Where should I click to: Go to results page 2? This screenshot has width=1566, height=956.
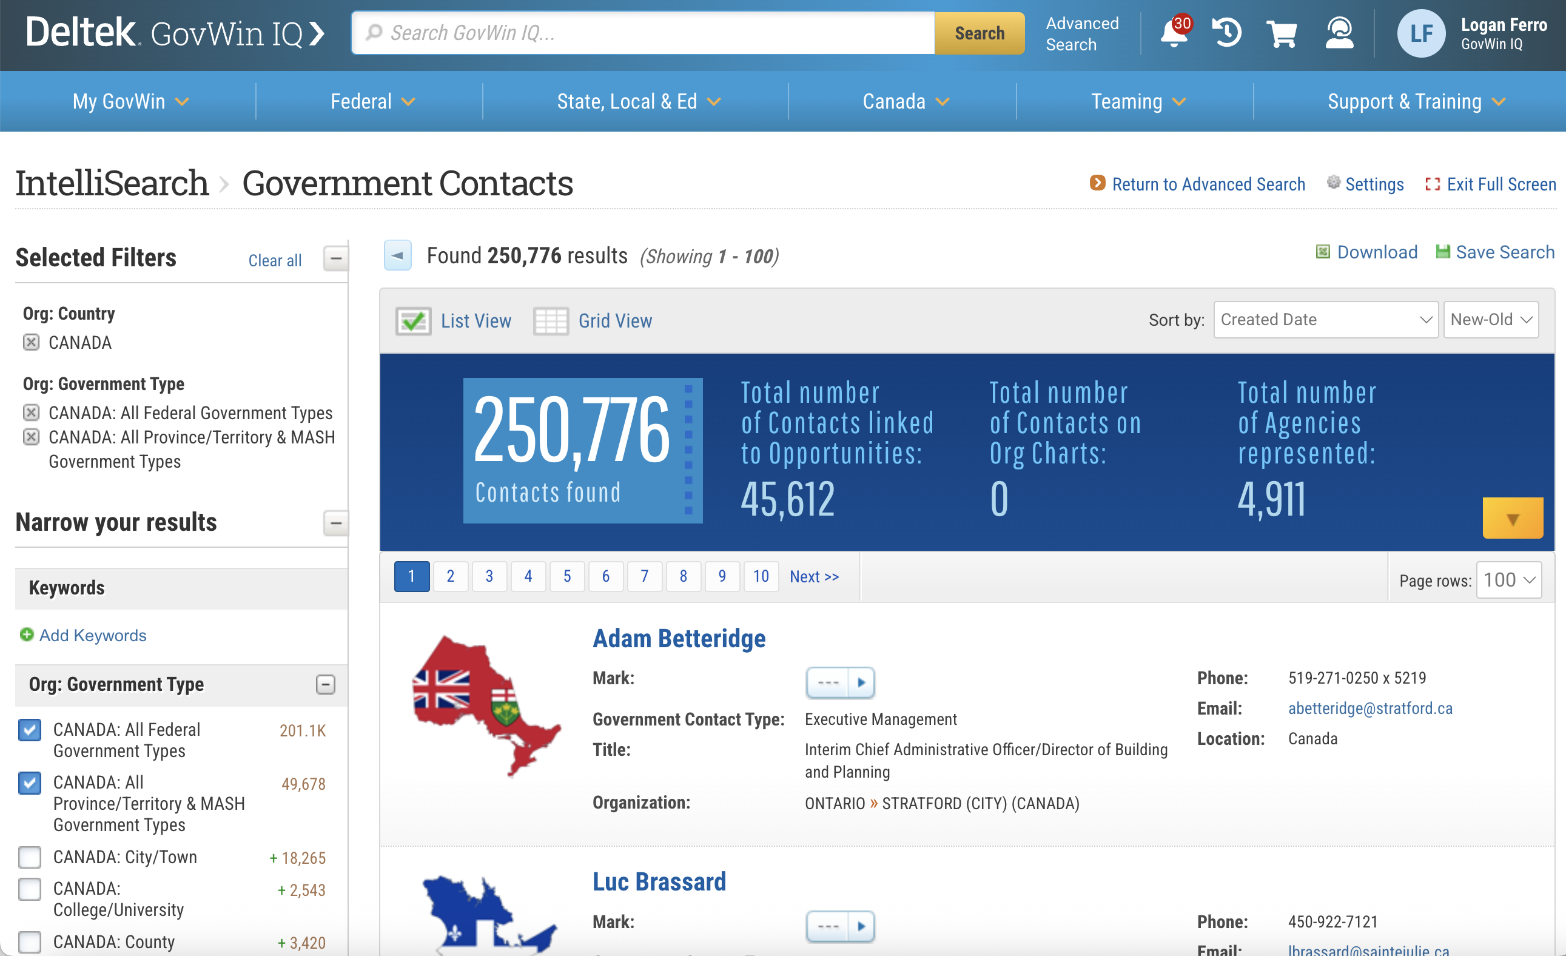point(450,576)
